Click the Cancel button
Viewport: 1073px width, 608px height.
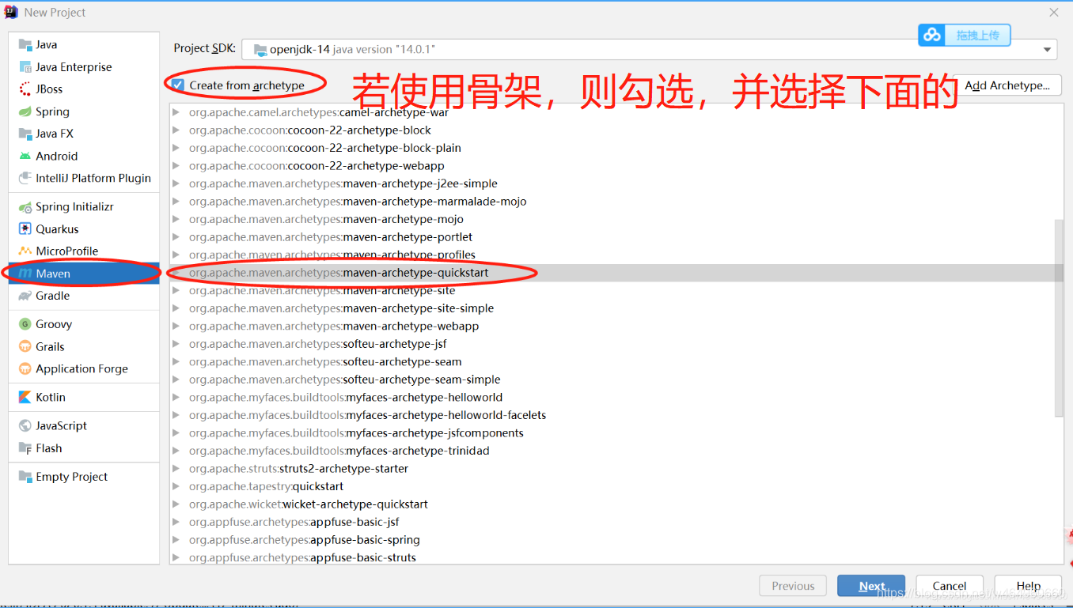point(950,586)
